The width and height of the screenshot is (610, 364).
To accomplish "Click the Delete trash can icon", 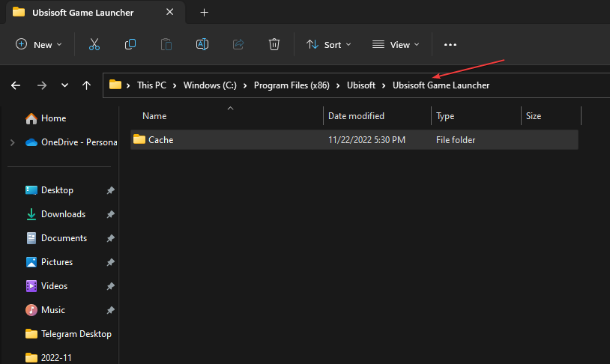I will click(x=274, y=44).
